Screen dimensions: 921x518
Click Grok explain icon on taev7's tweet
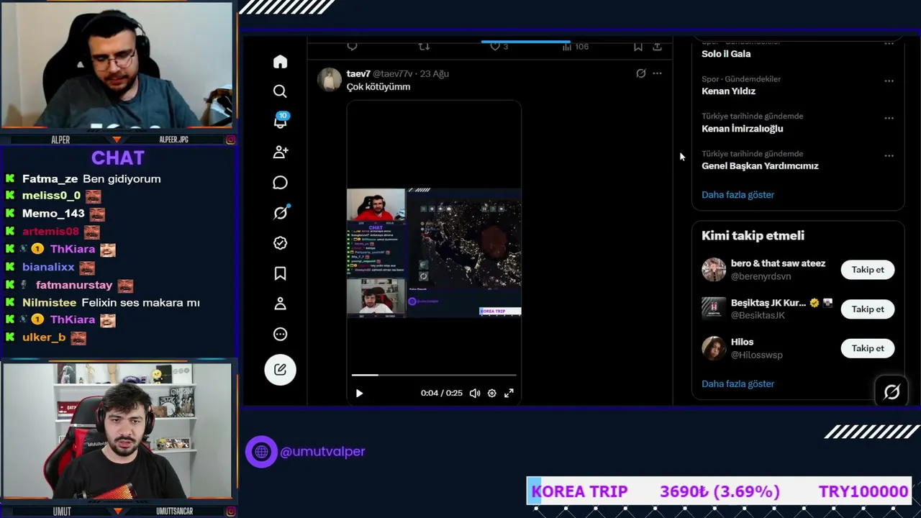click(x=640, y=73)
